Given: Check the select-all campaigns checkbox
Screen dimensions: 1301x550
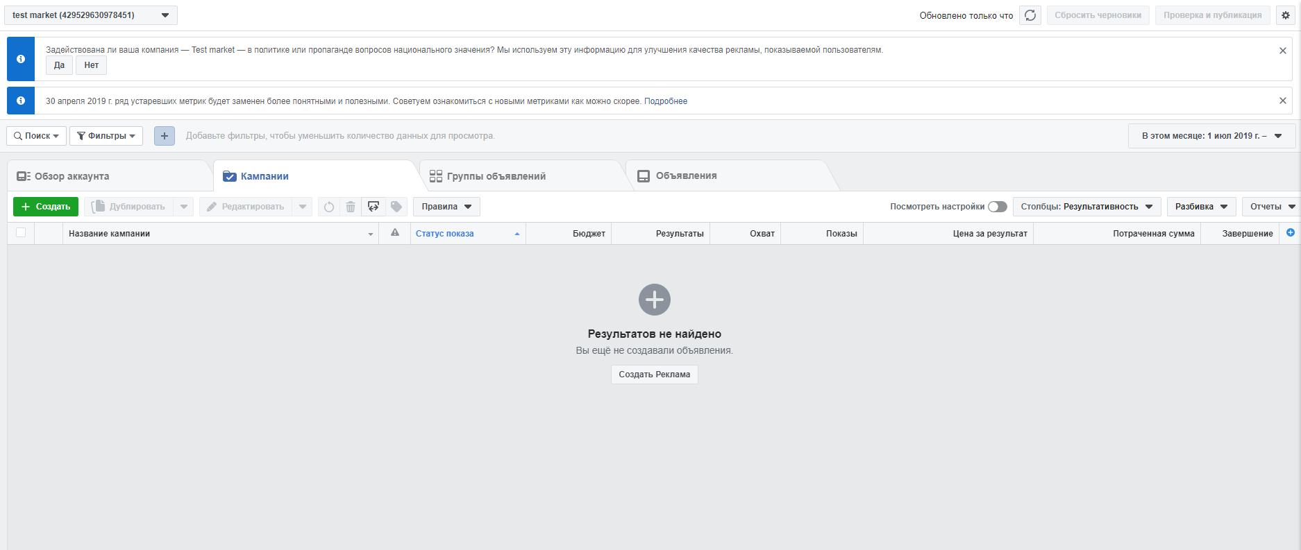Looking at the screenshot, I should tap(21, 233).
